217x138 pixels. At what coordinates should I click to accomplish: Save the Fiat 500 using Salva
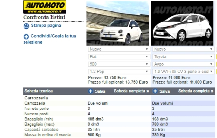[x=100, y=91]
